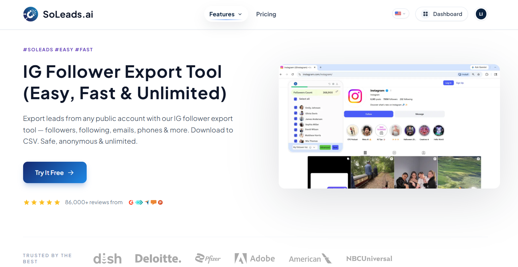Open My follower list dropdown in demo
Screen dimensions: 518x267
[x=305, y=147]
